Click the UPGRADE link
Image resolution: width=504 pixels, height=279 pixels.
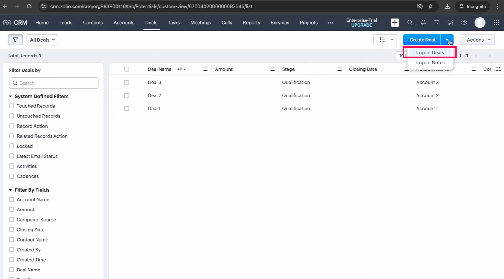(x=361, y=25)
